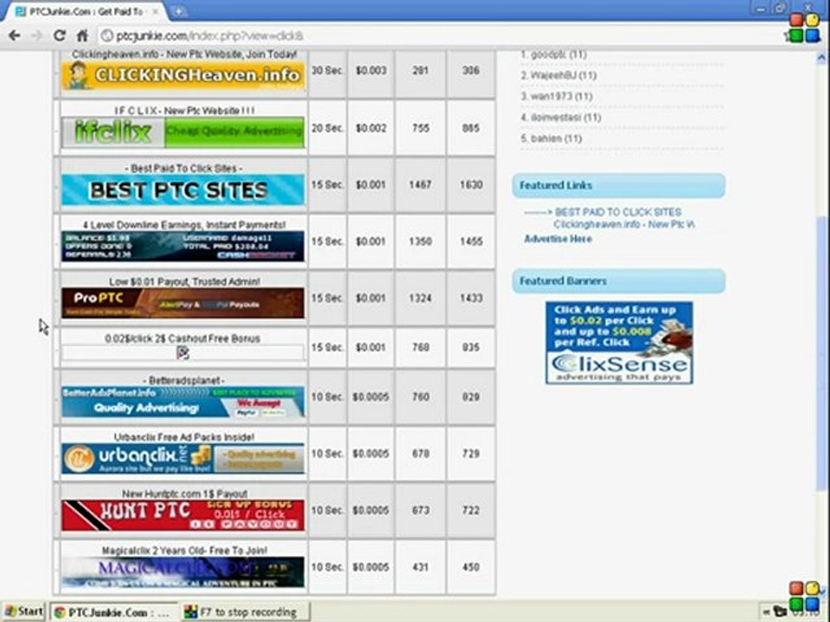Click 'IF C L I X - New Ptc Website !!!' title

184,111
